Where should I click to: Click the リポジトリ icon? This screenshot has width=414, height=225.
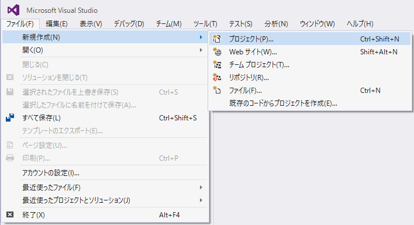pos(217,78)
